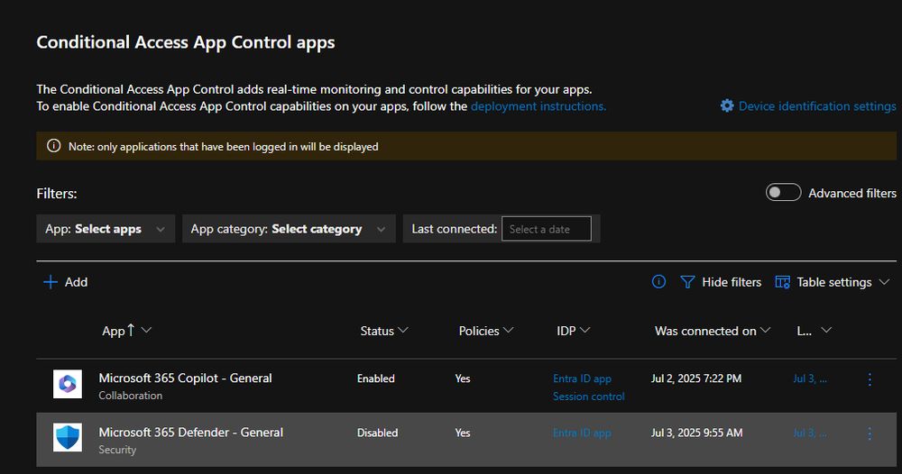Screen dimensions: 902x474
Task: Click the Microsoft 365 Copilot app icon
Action: click(68, 384)
